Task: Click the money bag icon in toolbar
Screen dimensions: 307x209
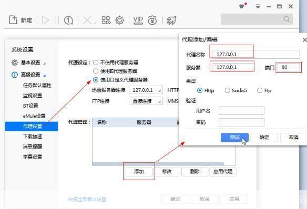Action: click(152, 20)
